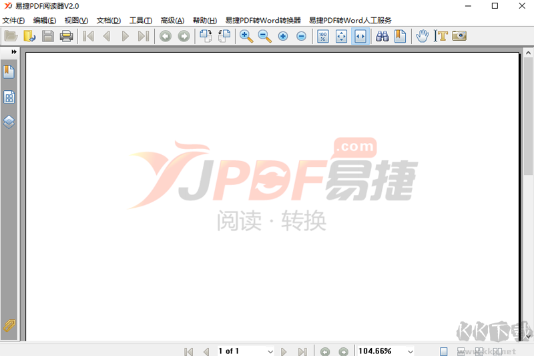
Task: Click the '1 of 1' page field
Action: click(242, 351)
